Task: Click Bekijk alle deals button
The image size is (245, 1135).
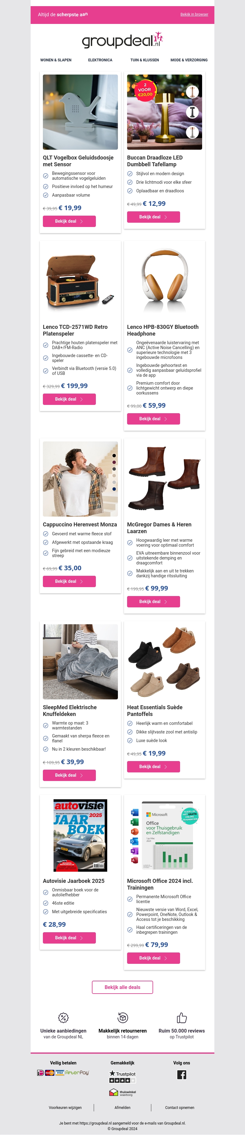Action: 122,987
